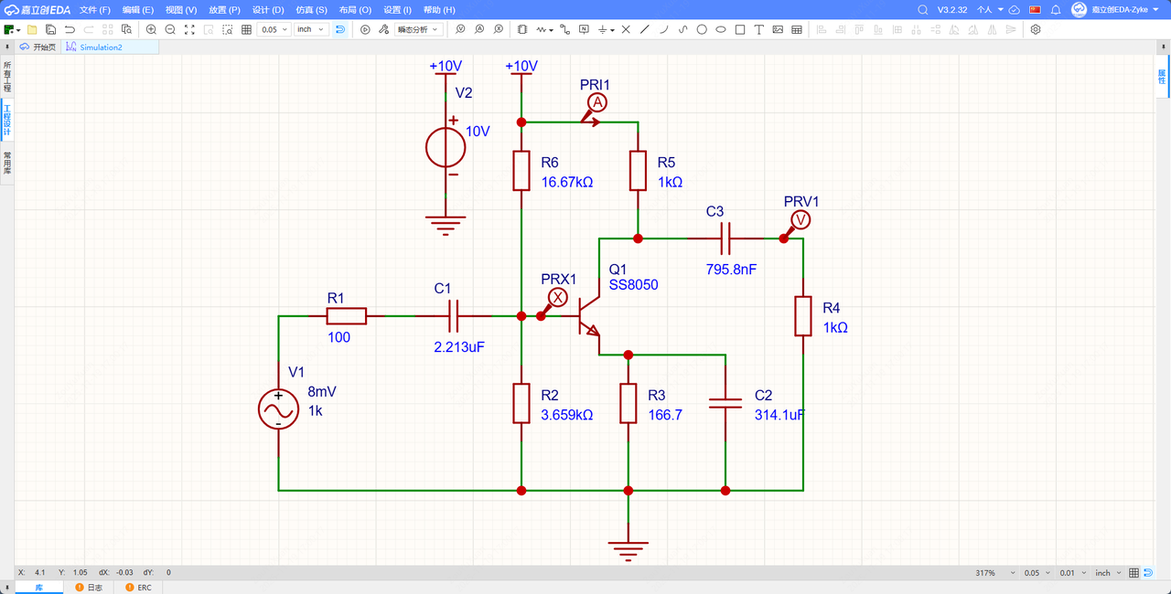Viewport: 1171px width, 594px height.
Task: Open the 属性 properties panel on right
Action: [x=1162, y=77]
